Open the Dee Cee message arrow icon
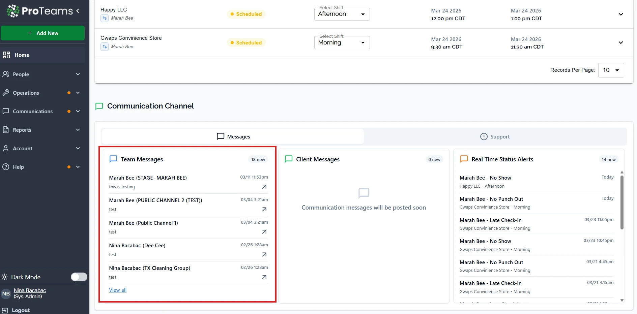 tap(264, 254)
